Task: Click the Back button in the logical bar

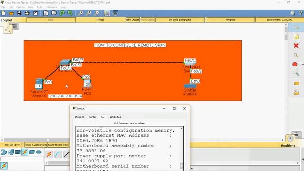Action: click(51, 20)
